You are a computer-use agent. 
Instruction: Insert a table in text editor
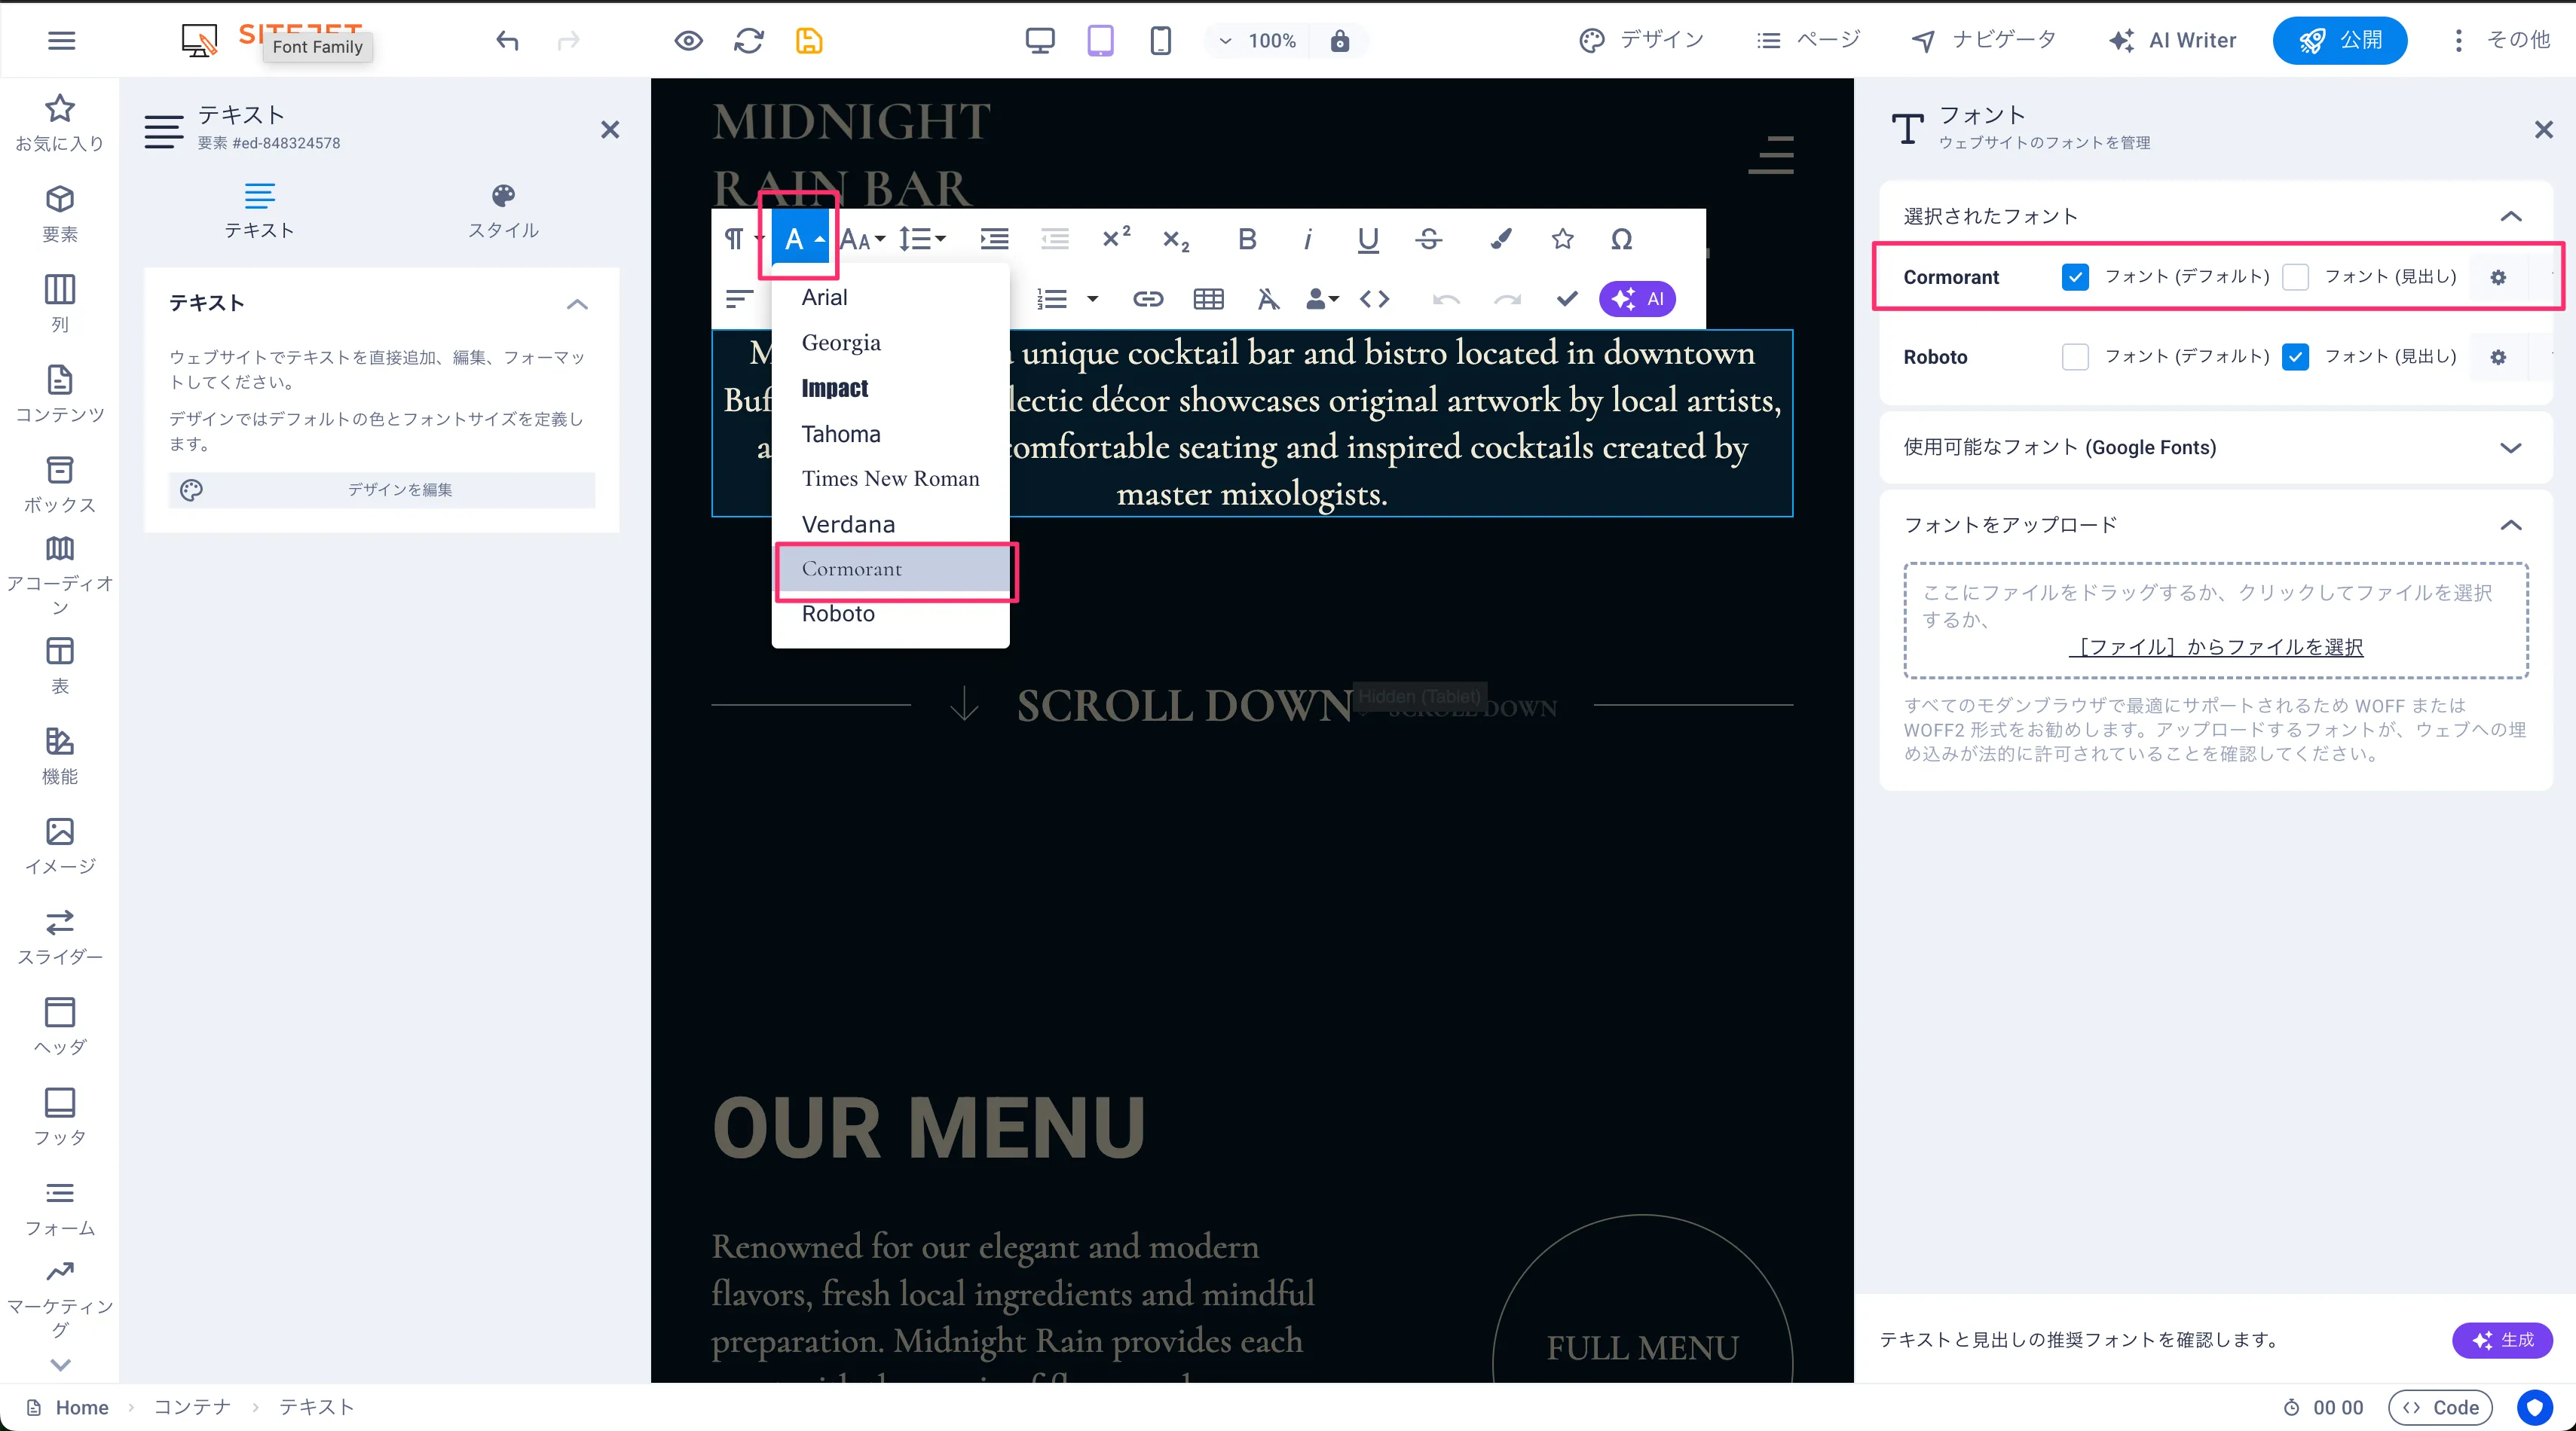click(x=1209, y=299)
